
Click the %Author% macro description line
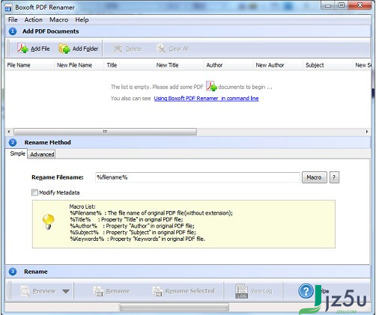(x=132, y=226)
